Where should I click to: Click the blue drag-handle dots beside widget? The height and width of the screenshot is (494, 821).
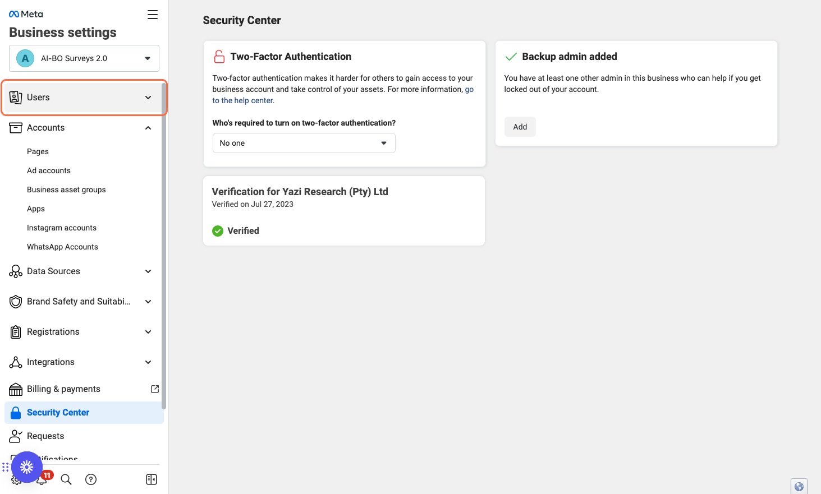click(x=5, y=467)
